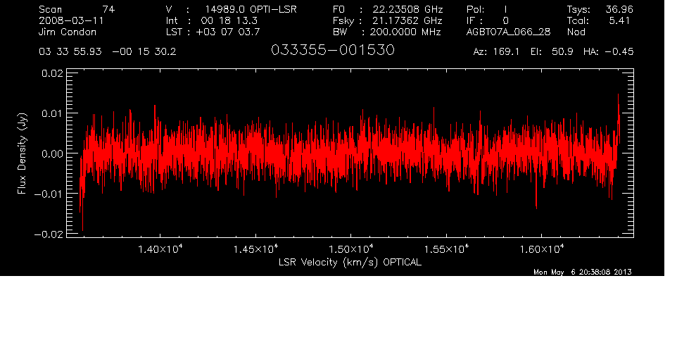Select the 1.45×10⁴ x-axis tick label
677x345 pixels.
pos(255,249)
